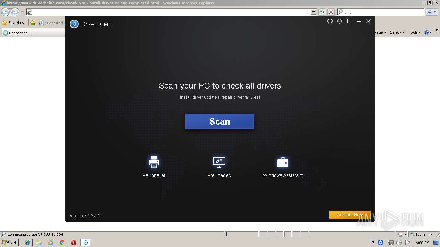Launch Google Chrome from taskbar

(x=62, y=243)
